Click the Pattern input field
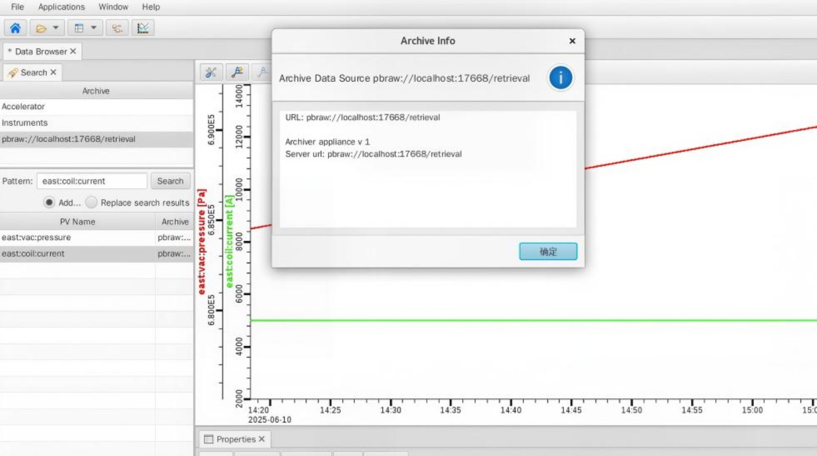The height and width of the screenshot is (456, 817). [92, 181]
